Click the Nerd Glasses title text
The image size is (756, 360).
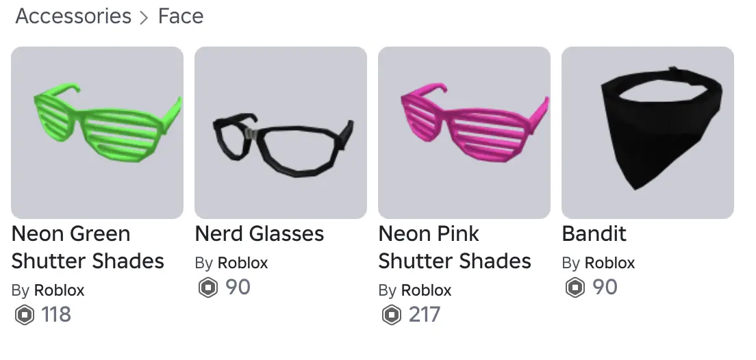260,234
